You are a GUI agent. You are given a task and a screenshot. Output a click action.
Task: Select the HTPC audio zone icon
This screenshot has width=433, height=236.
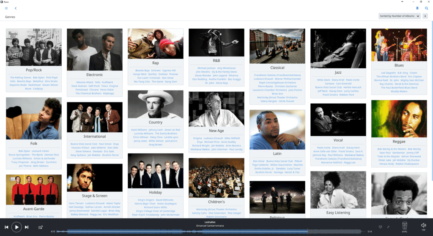point(405,227)
